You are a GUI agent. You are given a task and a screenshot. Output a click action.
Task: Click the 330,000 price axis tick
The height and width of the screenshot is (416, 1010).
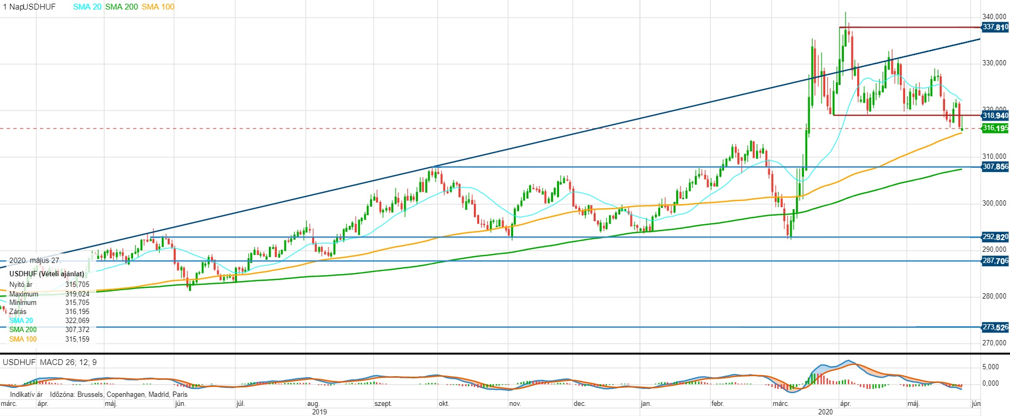[994, 63]
